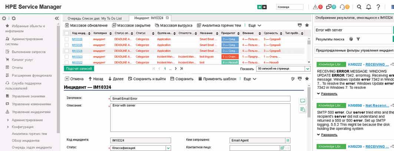Open the chat conversations icon
The image size is (394, 151).
pos(328,7)
